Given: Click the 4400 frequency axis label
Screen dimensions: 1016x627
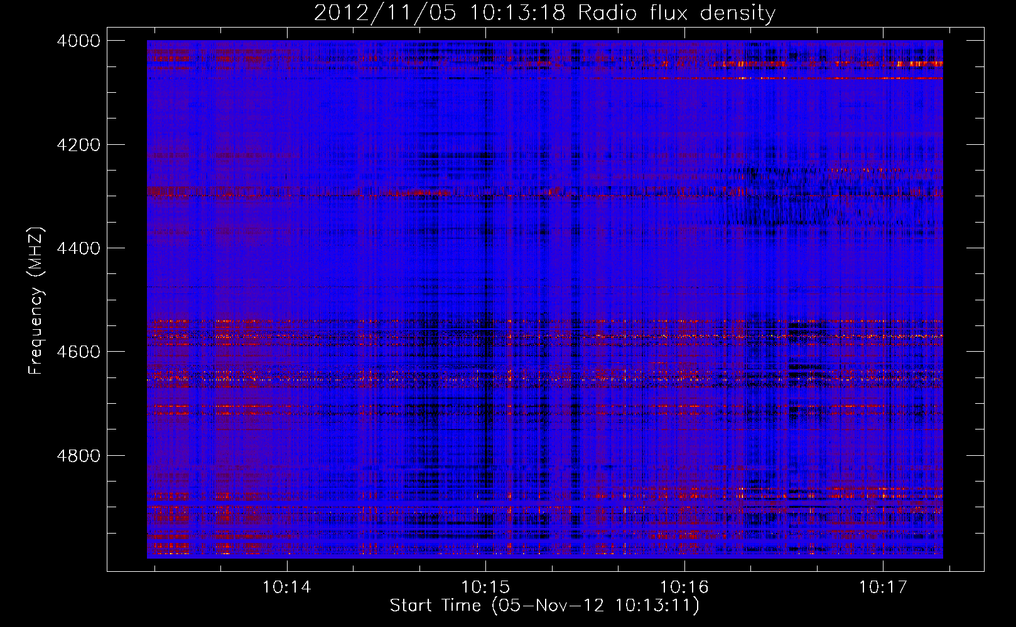Looking at the screenshot, I should click(x=78, y=248).
